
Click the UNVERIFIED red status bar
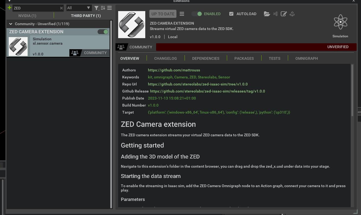(256, 47)
